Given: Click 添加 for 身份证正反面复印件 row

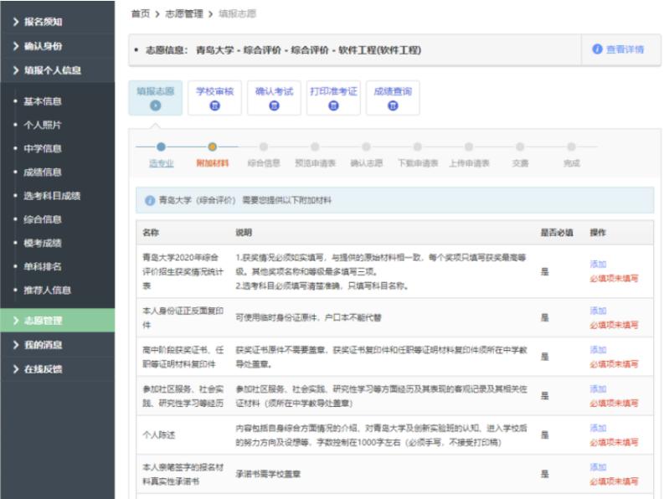Looking at the screenshot, I should pyautogui.click(x=598, y=311).
